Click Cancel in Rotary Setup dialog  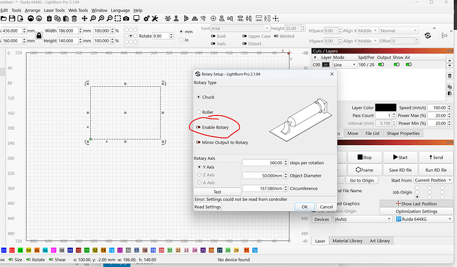click(326, 207)
